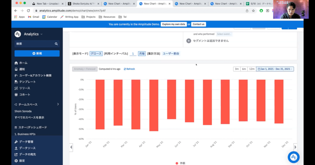
Task: Select the 6m date range
Action: tap(244, 69)
